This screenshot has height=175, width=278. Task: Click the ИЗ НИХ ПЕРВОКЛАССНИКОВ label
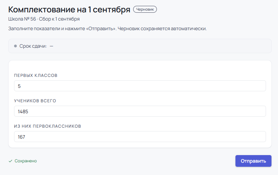click(x=47, y=126)
